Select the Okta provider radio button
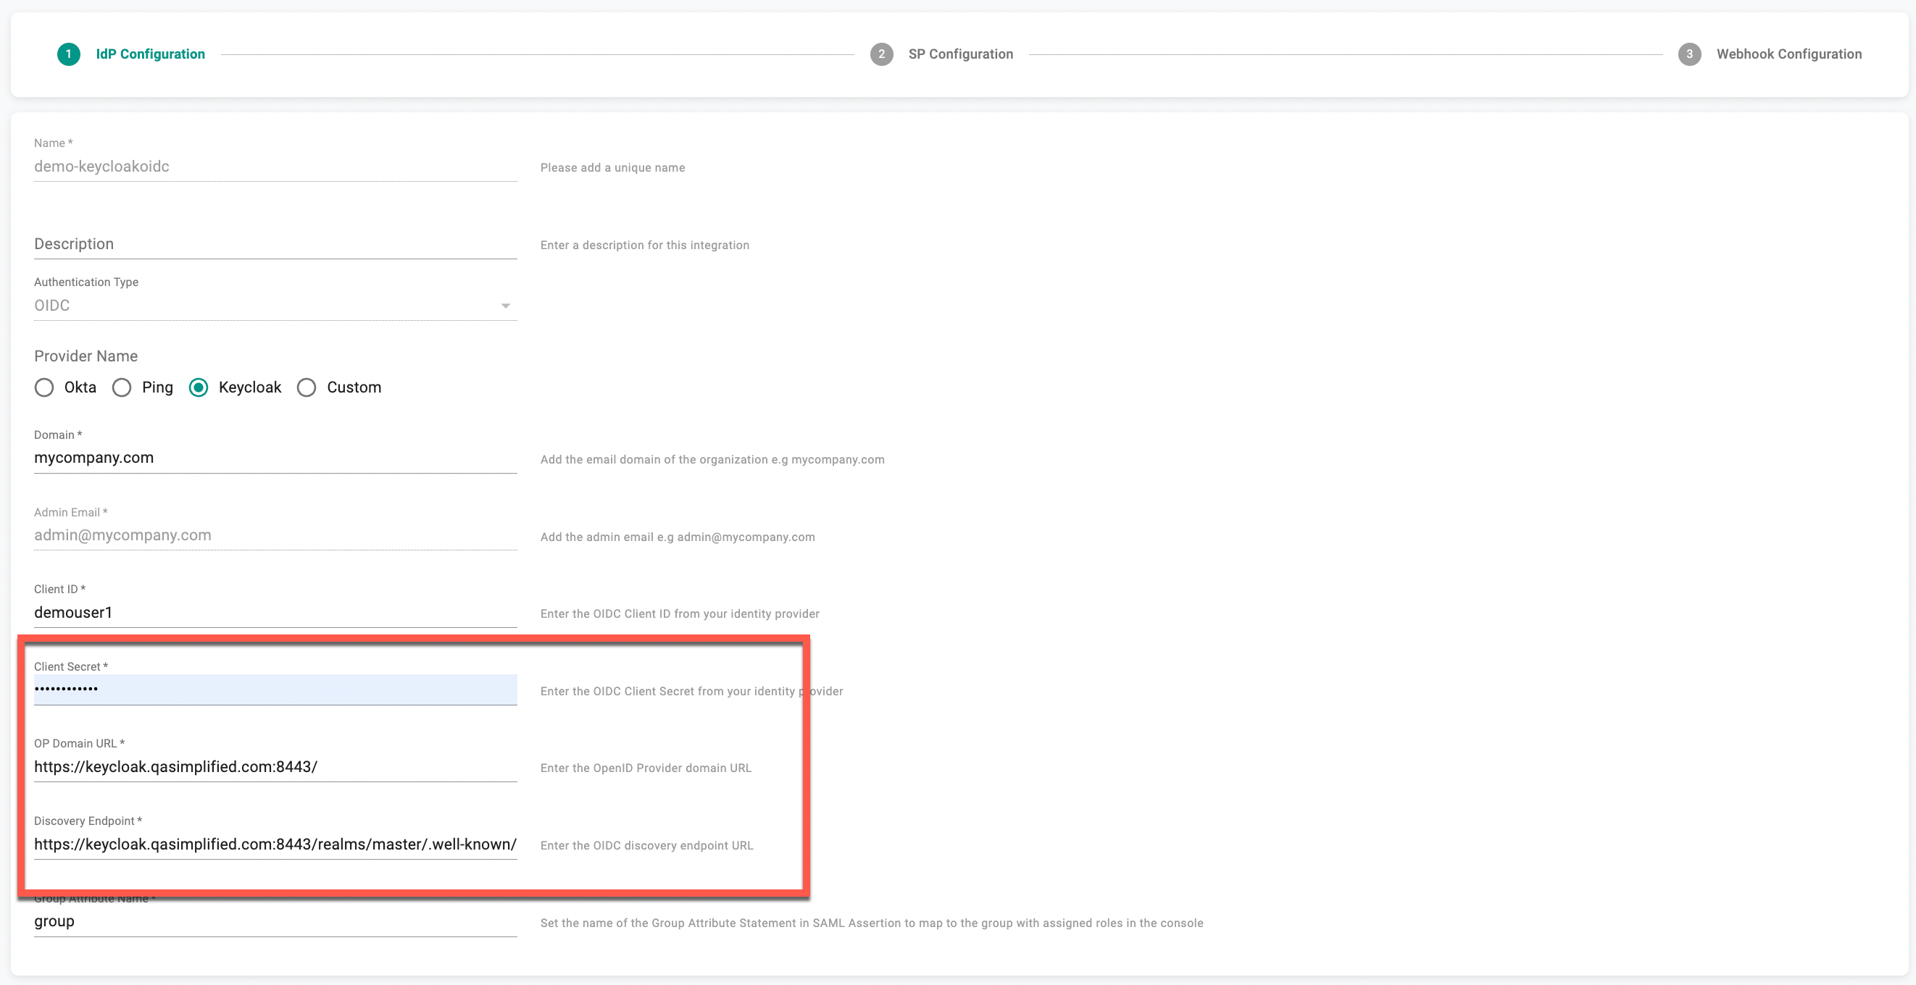 pyautogui.click(x=45, y=387)
